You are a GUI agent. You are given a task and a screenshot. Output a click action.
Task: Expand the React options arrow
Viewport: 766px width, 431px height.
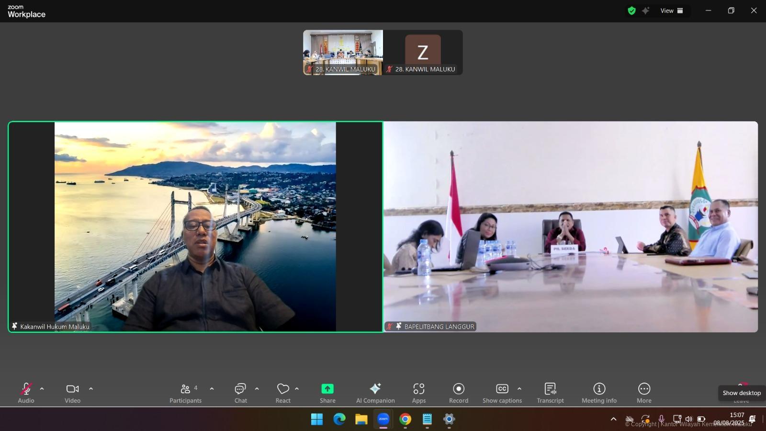click(297, 389)
